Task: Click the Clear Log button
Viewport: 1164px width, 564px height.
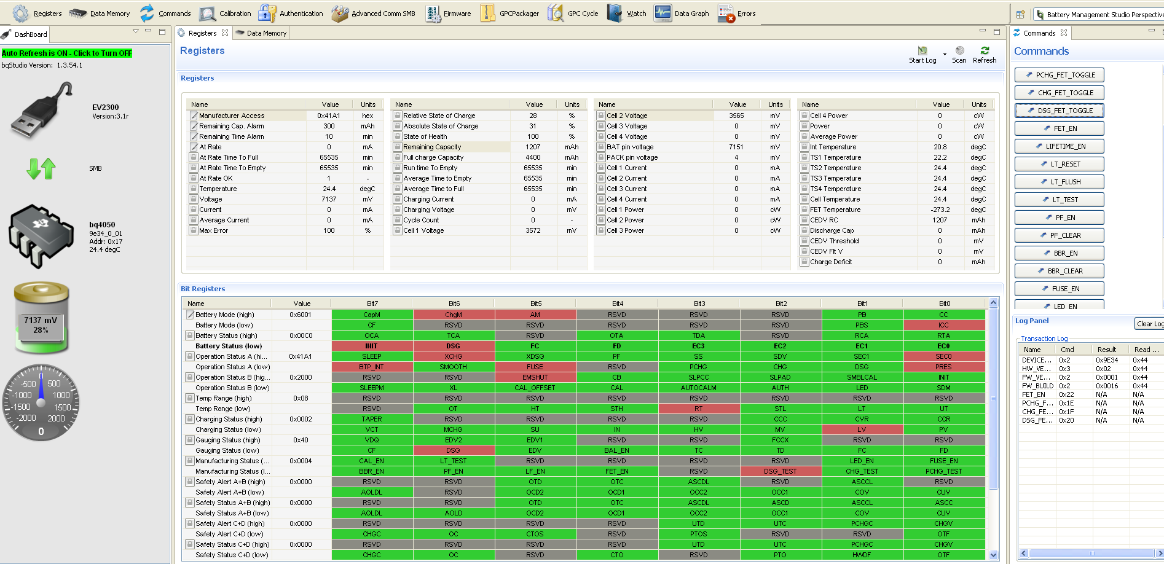Action: pyautogui.click(x=1149, y=324)
